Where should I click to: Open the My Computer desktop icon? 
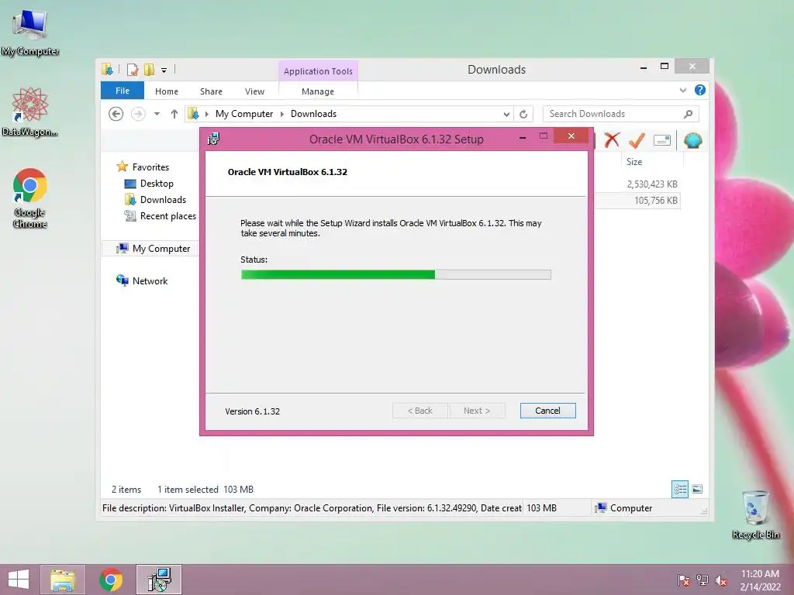click(x=30, y=33)
